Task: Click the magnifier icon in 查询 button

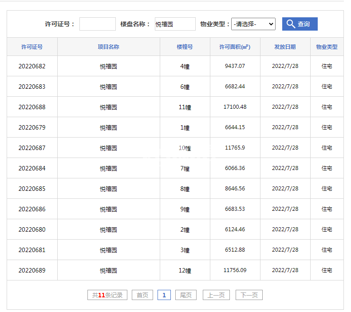Action: (291, 24)
